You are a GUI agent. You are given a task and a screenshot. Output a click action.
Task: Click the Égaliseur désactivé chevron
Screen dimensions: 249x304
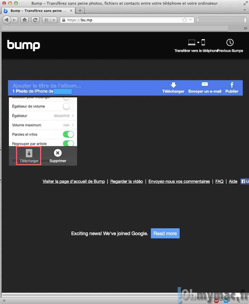point(73,116)
